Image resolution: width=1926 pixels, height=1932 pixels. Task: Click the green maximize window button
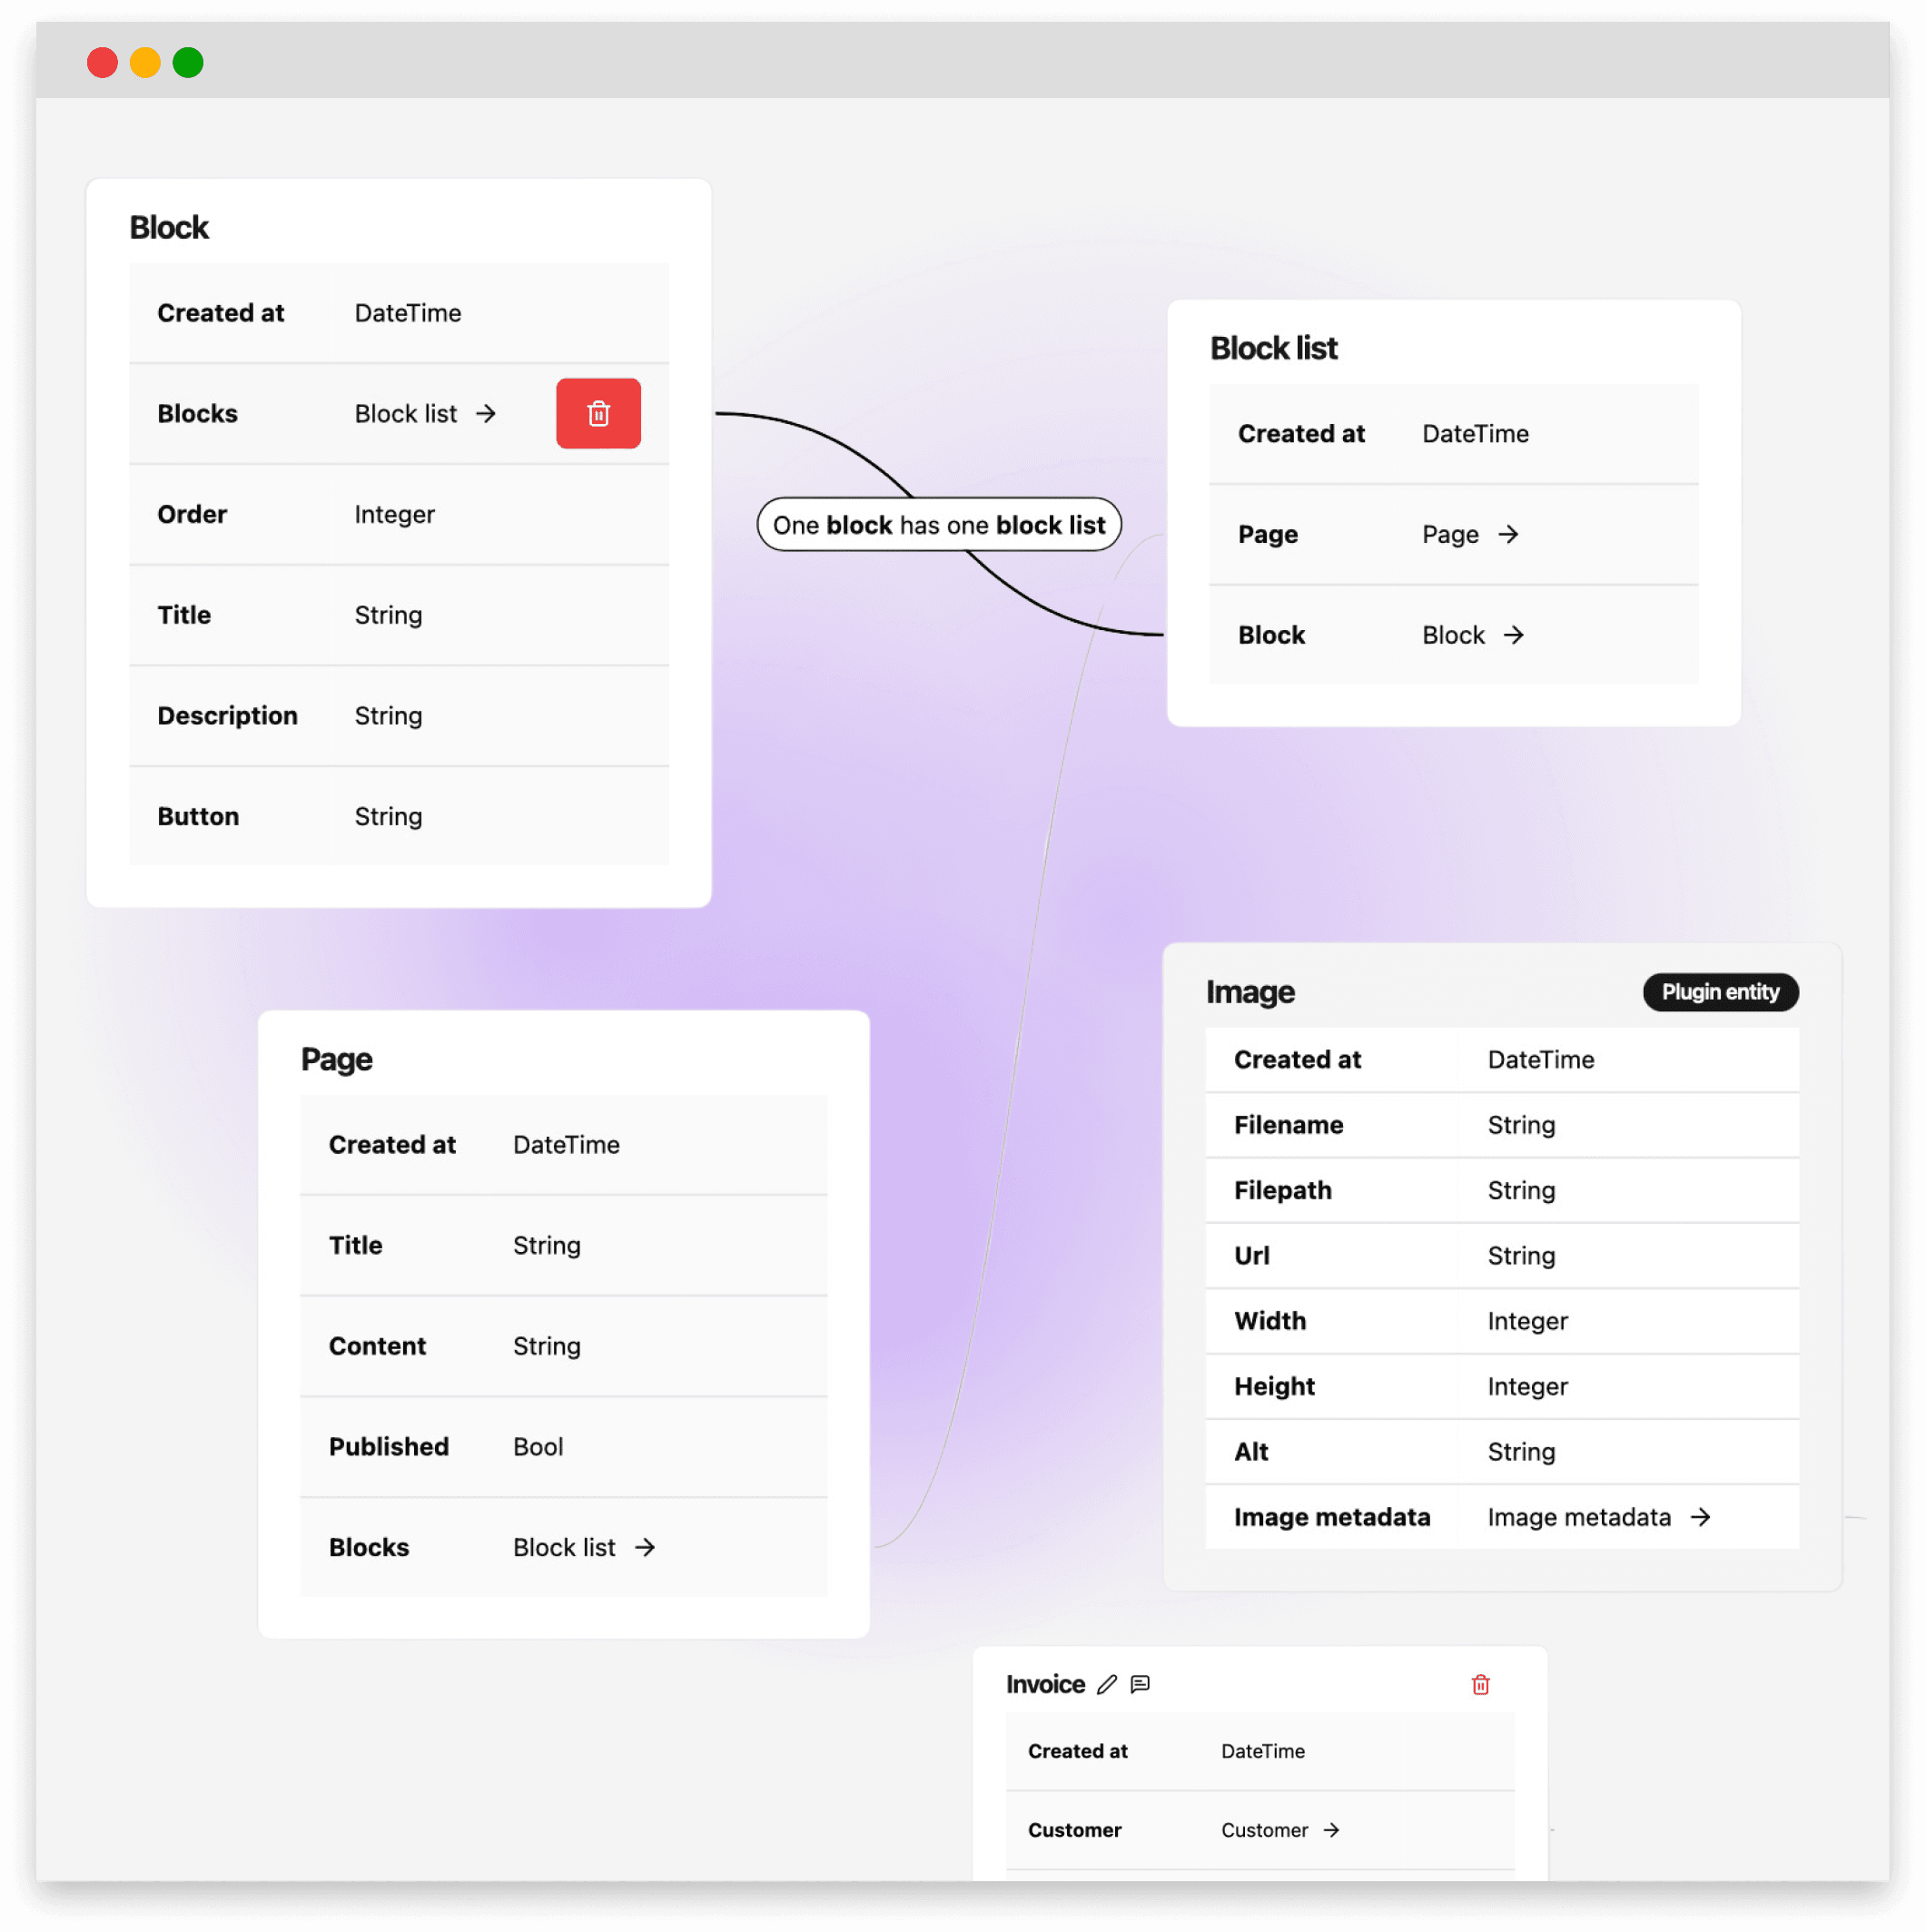click(x=188, y=62)
